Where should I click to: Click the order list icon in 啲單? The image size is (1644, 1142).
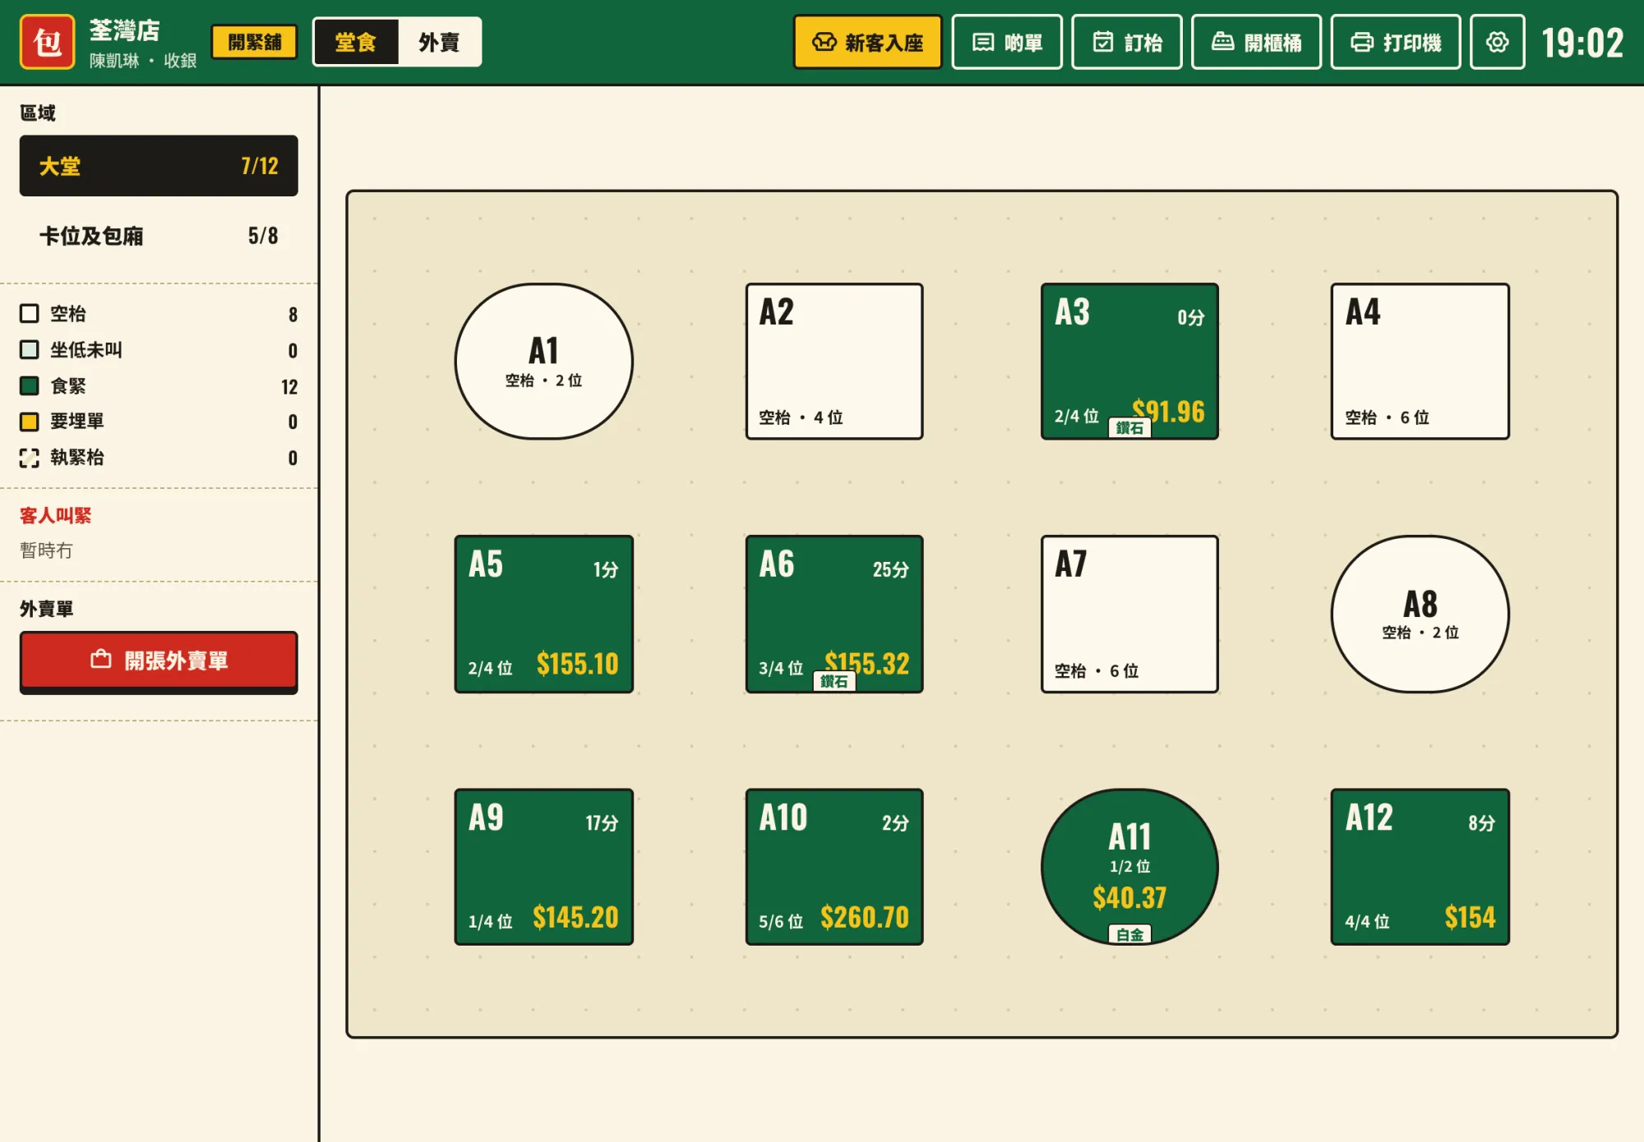tap(983, 42)
